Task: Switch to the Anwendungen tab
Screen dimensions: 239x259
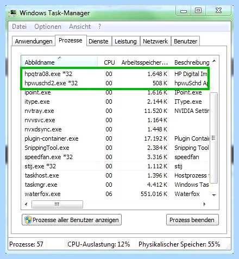Action: coord(34,41)
